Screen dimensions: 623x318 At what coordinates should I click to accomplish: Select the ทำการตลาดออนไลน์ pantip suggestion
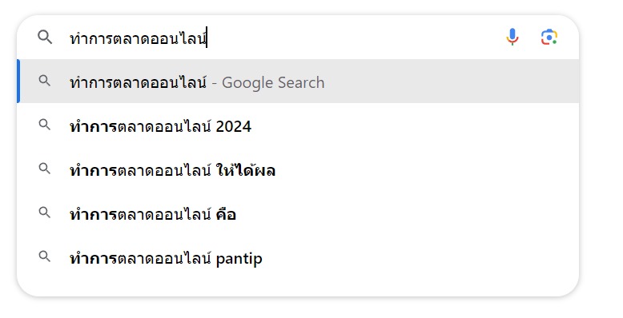pyautogui.click(x=298, y=259)
